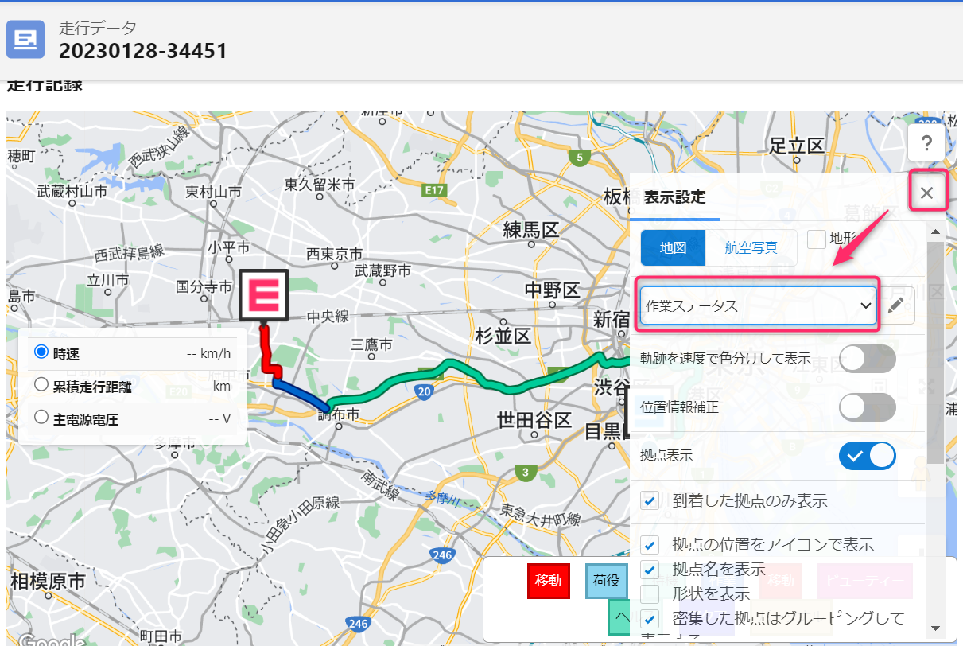Click the 練馬区 map label
The image size is (963, 646).
[x=531, y=231]
